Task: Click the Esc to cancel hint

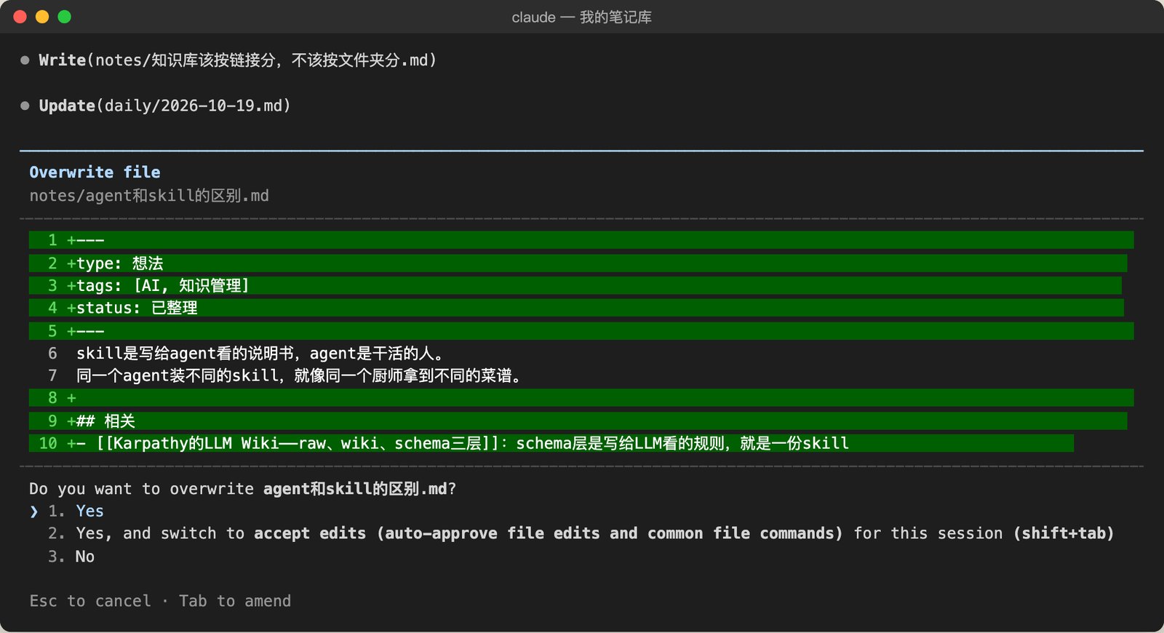Action: [90, 601]
